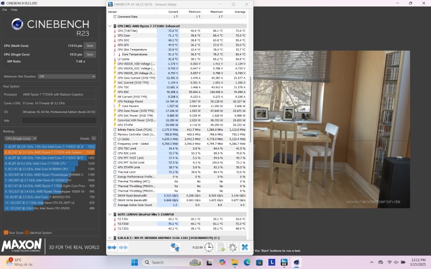431x269 pixels.
Task: Open HWiNFO sensor settings gear icon
Action: (x=233, y=247)
